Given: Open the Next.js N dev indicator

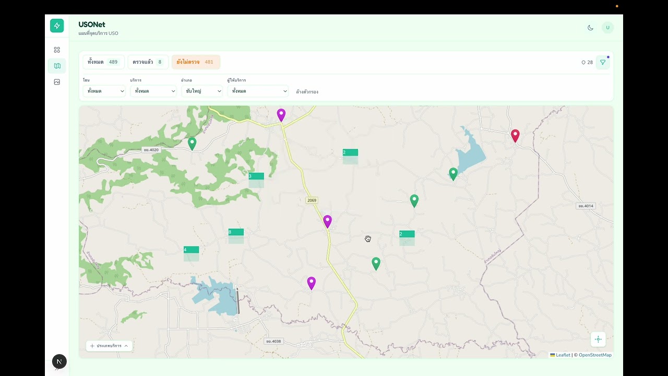Looking at the screenshot, I should pyautogui.click(x=59, y=361).
